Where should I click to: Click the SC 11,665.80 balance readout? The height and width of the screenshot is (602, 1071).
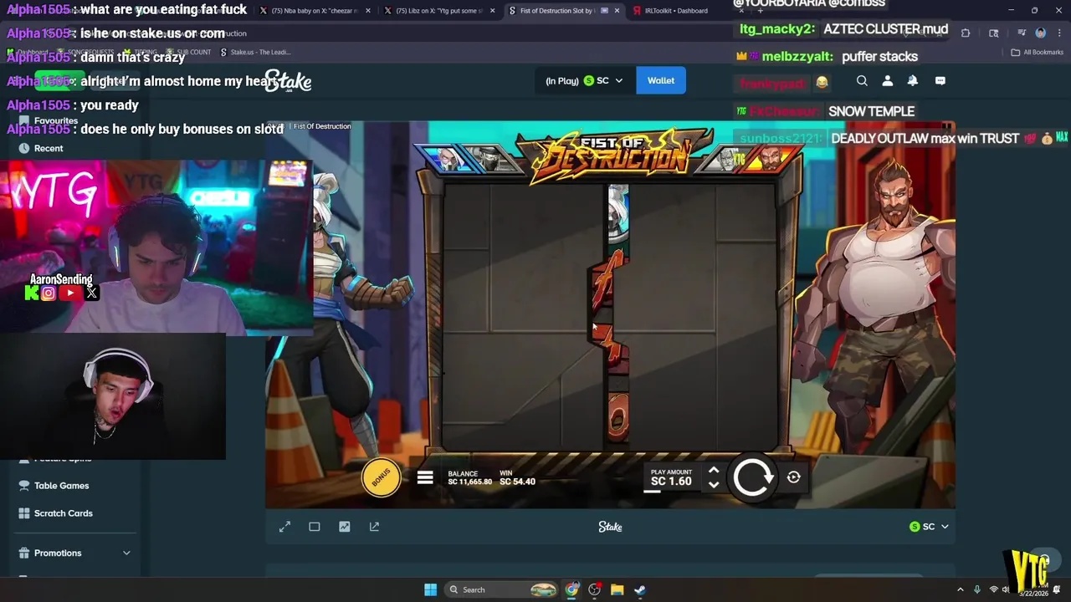[469, 478]
